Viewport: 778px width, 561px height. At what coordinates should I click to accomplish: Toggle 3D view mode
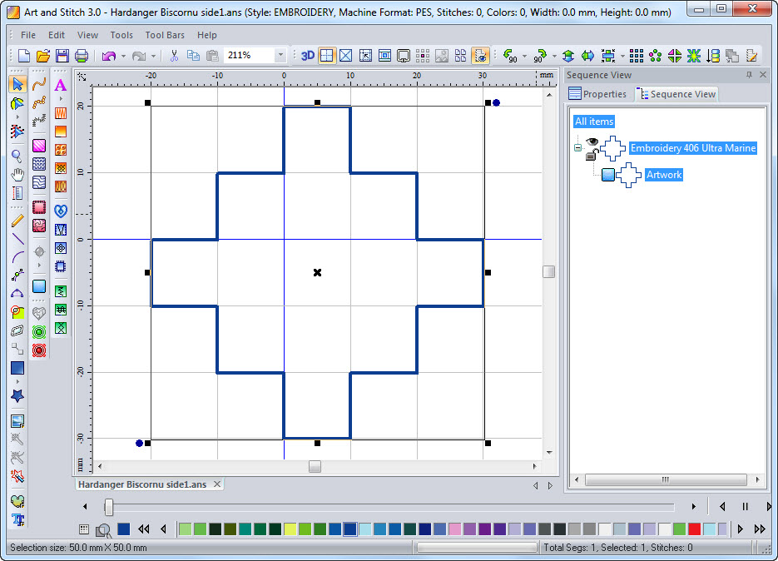308,56
